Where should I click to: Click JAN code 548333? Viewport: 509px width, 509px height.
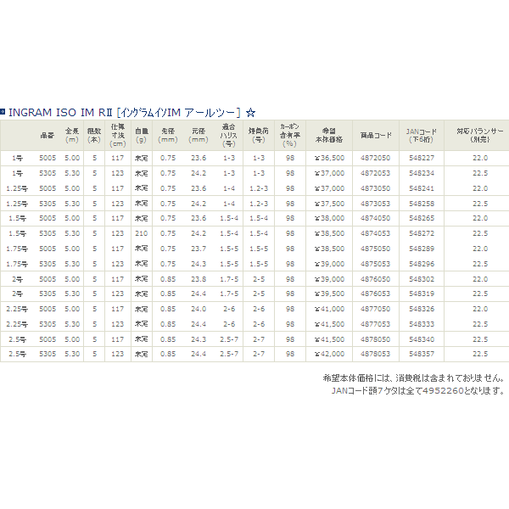422,324
